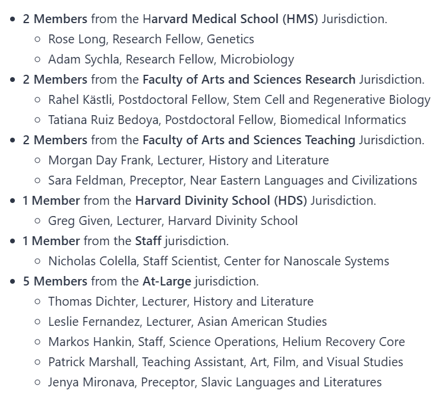This screenshot has height=403, width=448.
Task: Select the Rose Long, Research Fellow entry
Action: click(151, 39)
